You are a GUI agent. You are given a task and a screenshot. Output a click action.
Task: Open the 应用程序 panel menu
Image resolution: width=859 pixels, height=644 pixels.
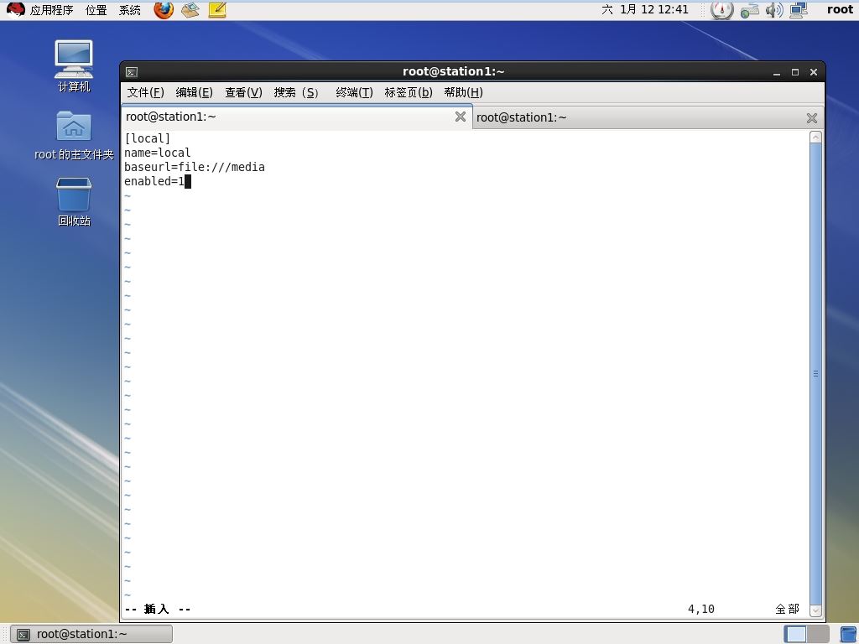click(51, 10)
